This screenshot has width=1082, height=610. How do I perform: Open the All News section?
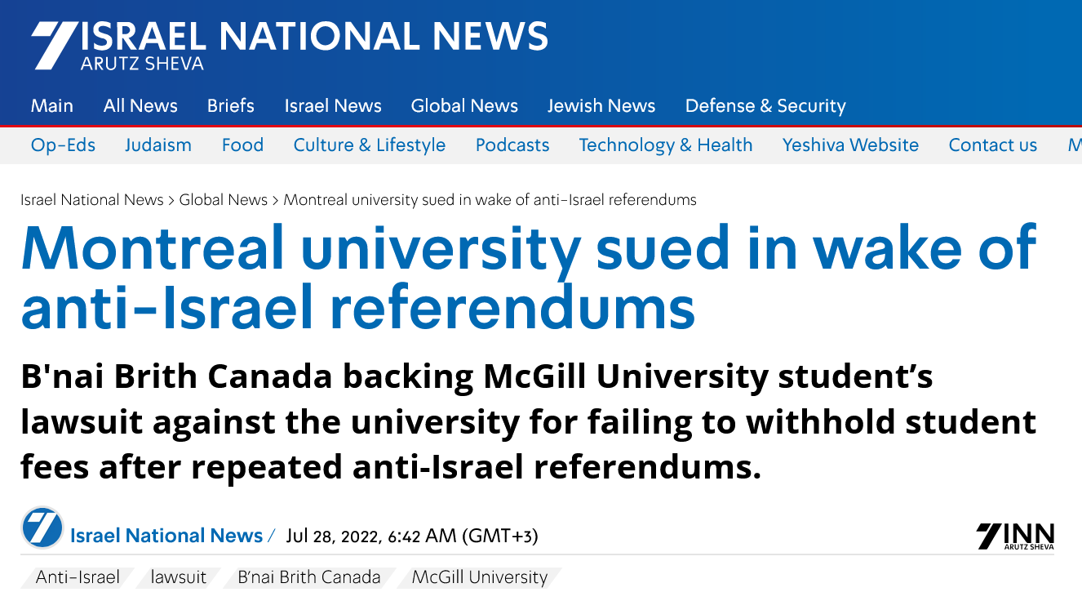tap(140, 106)
